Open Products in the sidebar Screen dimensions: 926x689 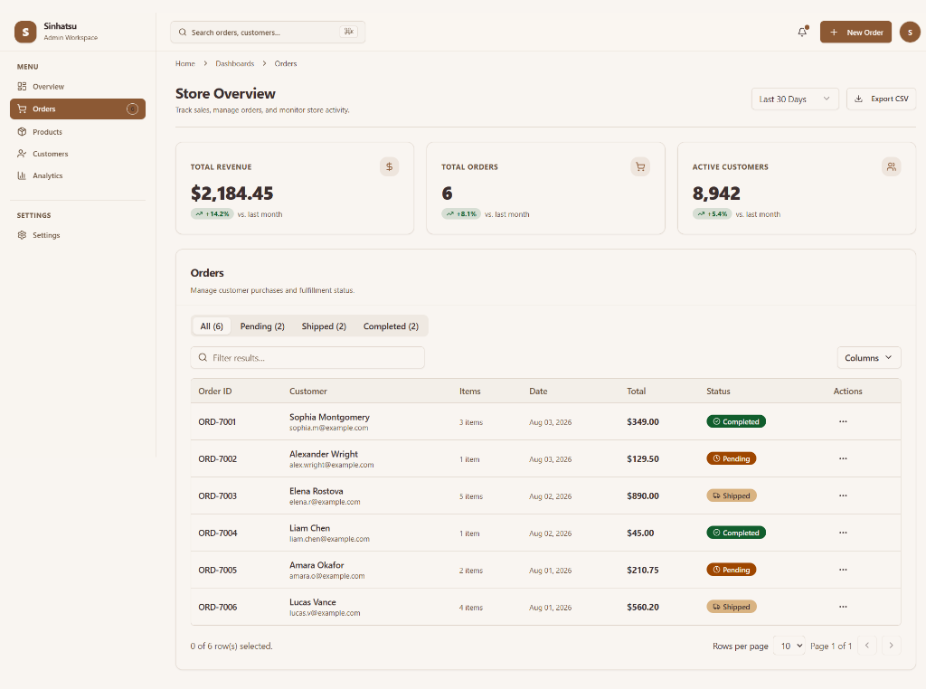78,132
